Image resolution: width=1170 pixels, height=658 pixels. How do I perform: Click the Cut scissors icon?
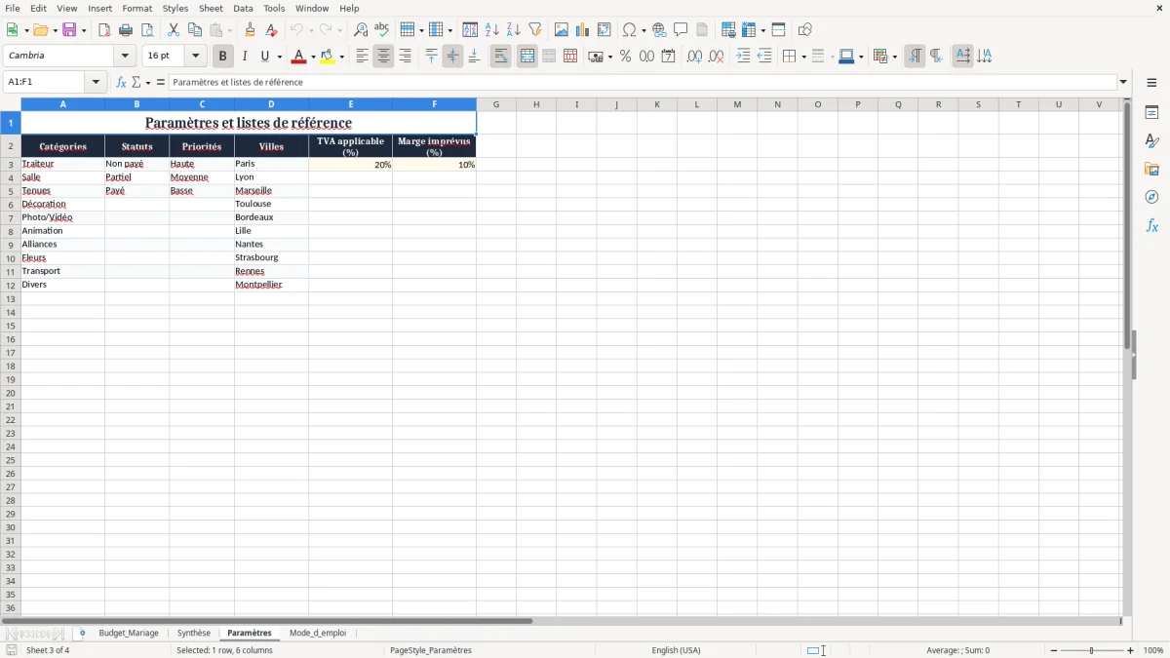tap(174, 30)
